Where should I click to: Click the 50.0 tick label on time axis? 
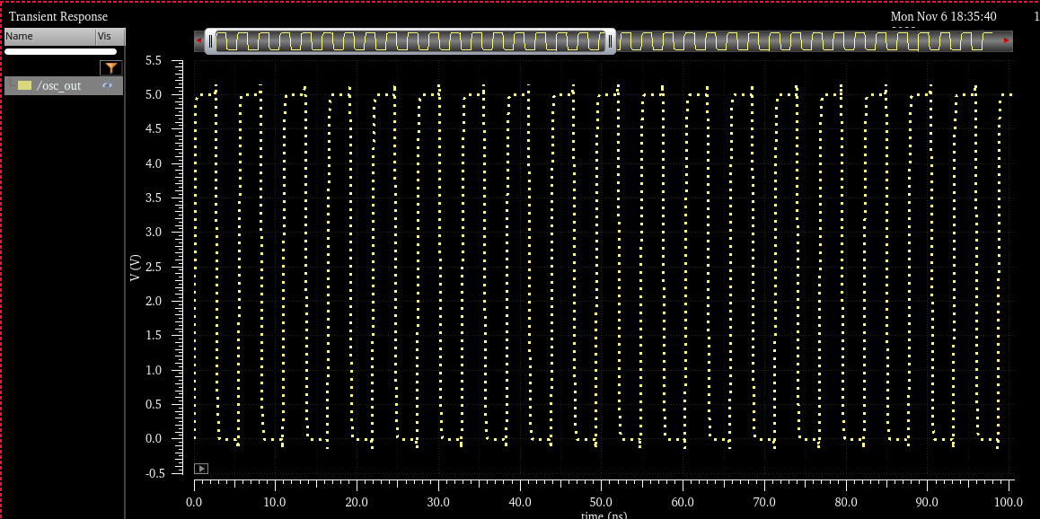tap(601, 502)
